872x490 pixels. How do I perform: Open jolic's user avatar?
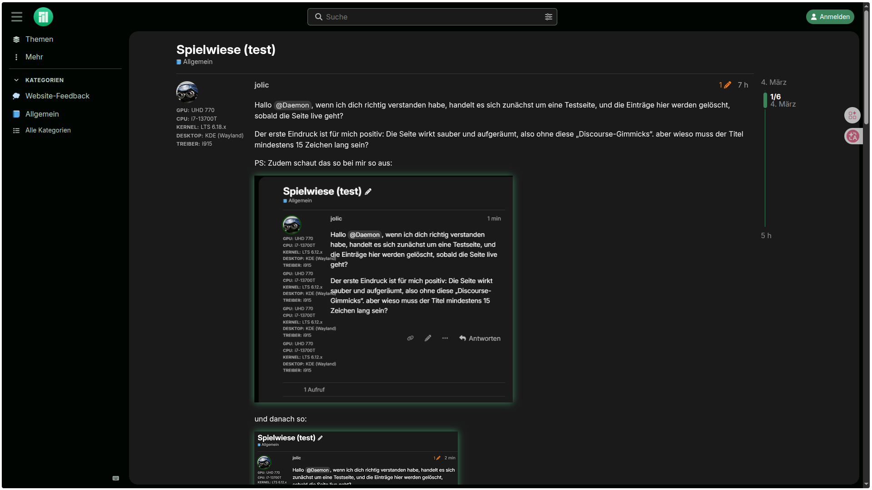point(187,92)
